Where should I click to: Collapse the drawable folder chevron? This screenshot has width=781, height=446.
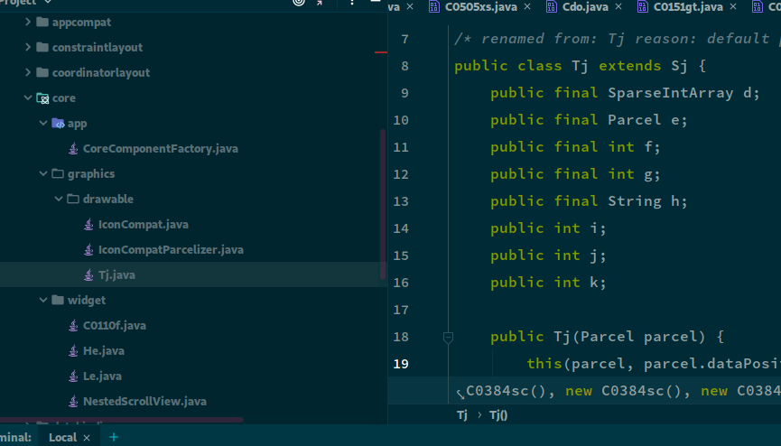tap(59, 199)
